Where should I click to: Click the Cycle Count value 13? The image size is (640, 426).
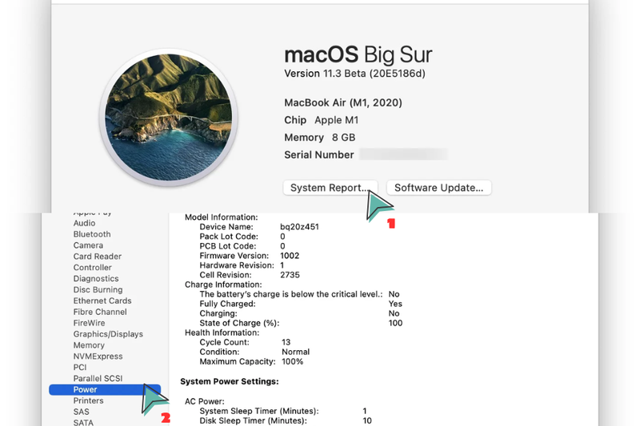(286, 342)
